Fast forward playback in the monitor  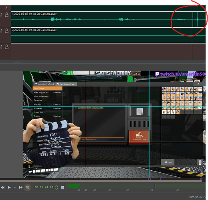coord(21,188)
